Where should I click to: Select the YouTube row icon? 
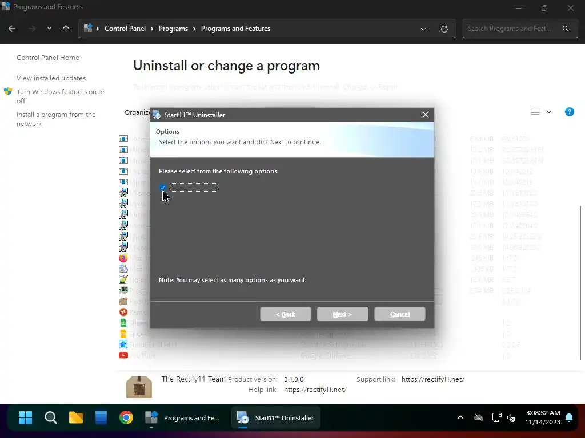pos(123,355)
